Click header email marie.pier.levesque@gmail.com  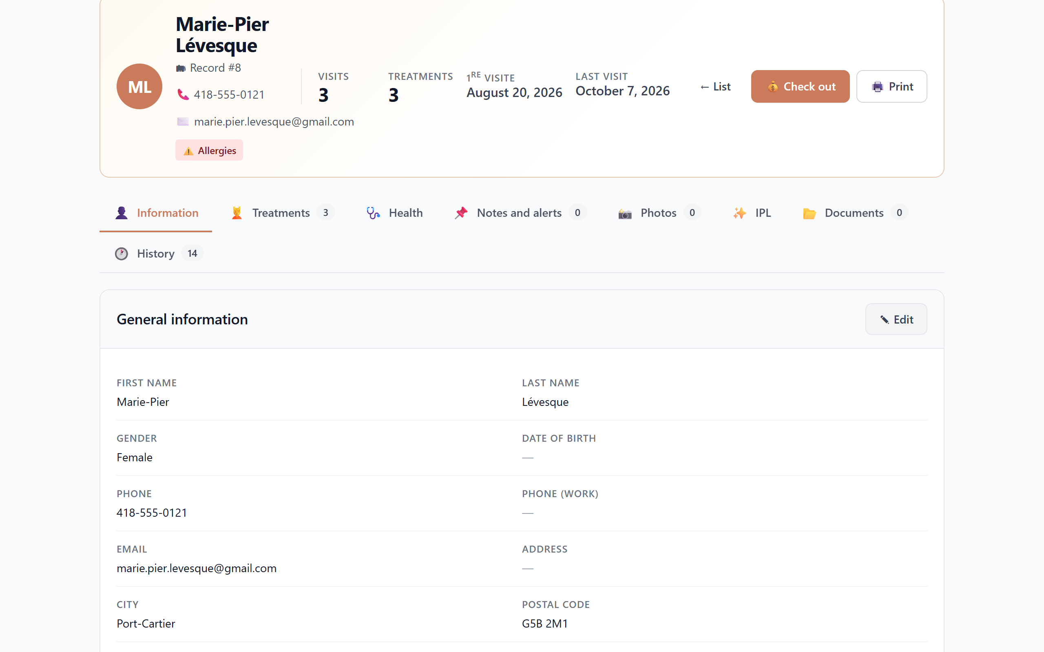[x=274, y=121]
